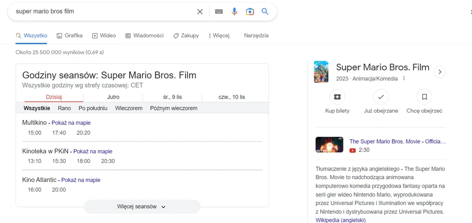The image size is (472, 223).
Task: Toggle the Chcę obejrzeć bookmark
Action: click(425, 97)
